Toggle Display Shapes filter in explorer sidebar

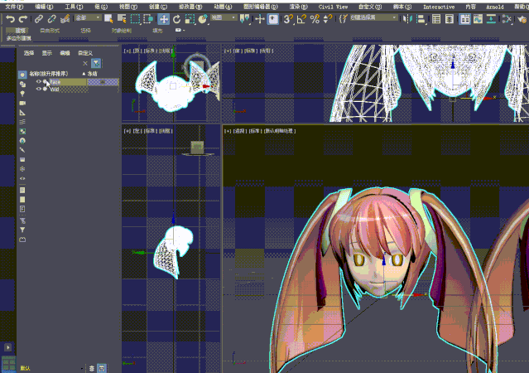[x=22, y=84]
